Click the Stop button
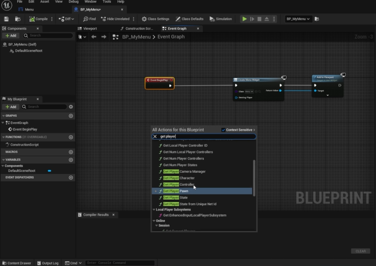Image resolution: width=376 pixels, height=266 pixels. click(x=259, y=19)
